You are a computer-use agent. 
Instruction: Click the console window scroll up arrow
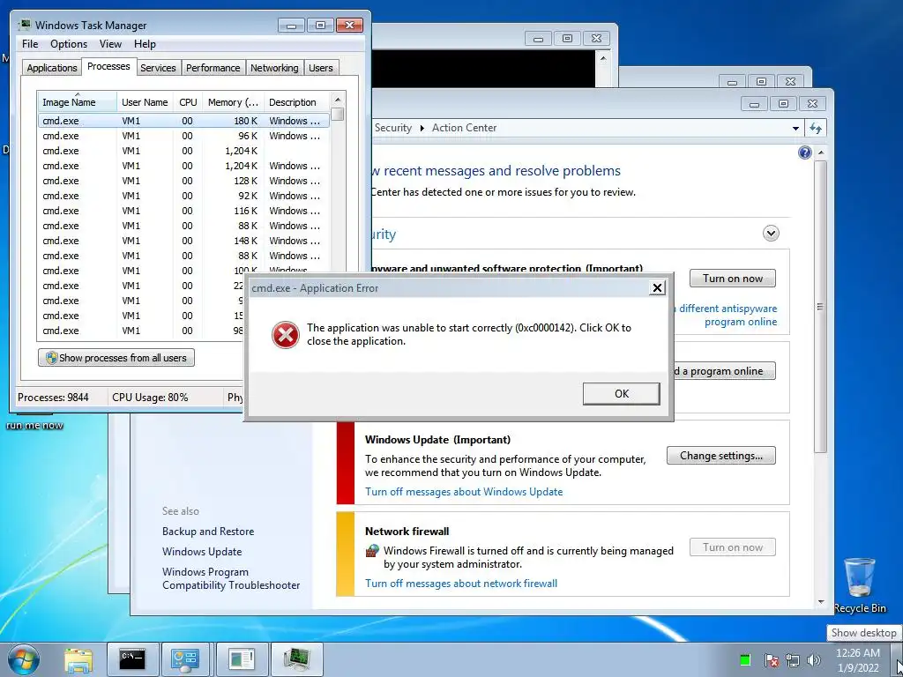click(603, 58)
